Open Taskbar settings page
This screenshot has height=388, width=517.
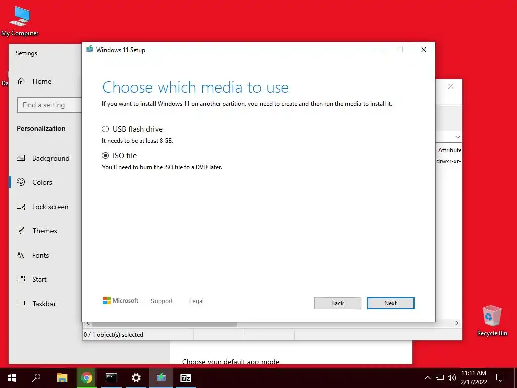click(x=44, y=304)
